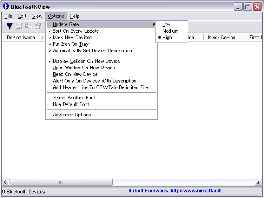Click the scroll right arrow

[259, 182]
